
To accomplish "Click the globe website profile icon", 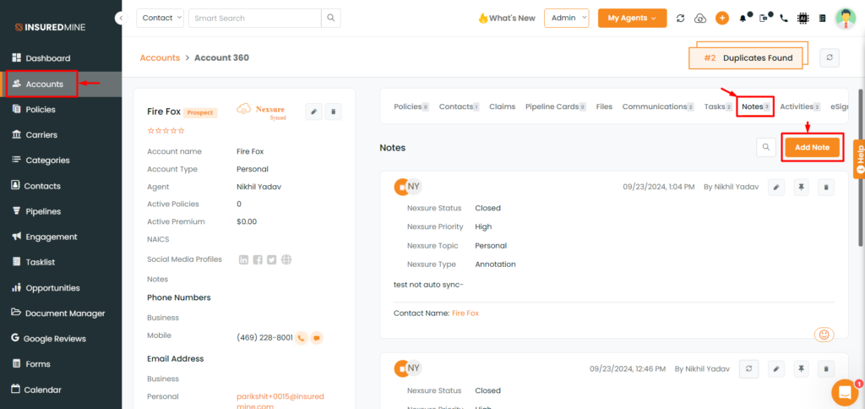I will [286, 259].
